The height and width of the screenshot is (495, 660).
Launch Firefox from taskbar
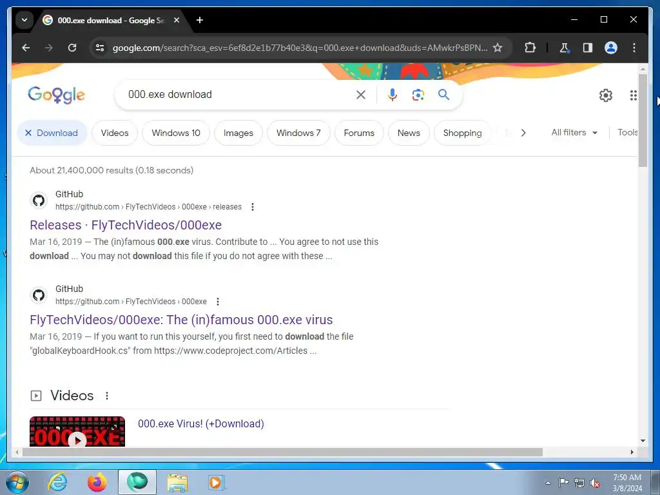97,482
